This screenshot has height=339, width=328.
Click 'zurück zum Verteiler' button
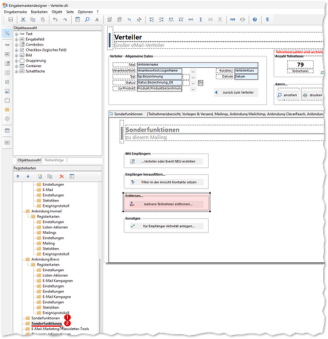point(236,92)
